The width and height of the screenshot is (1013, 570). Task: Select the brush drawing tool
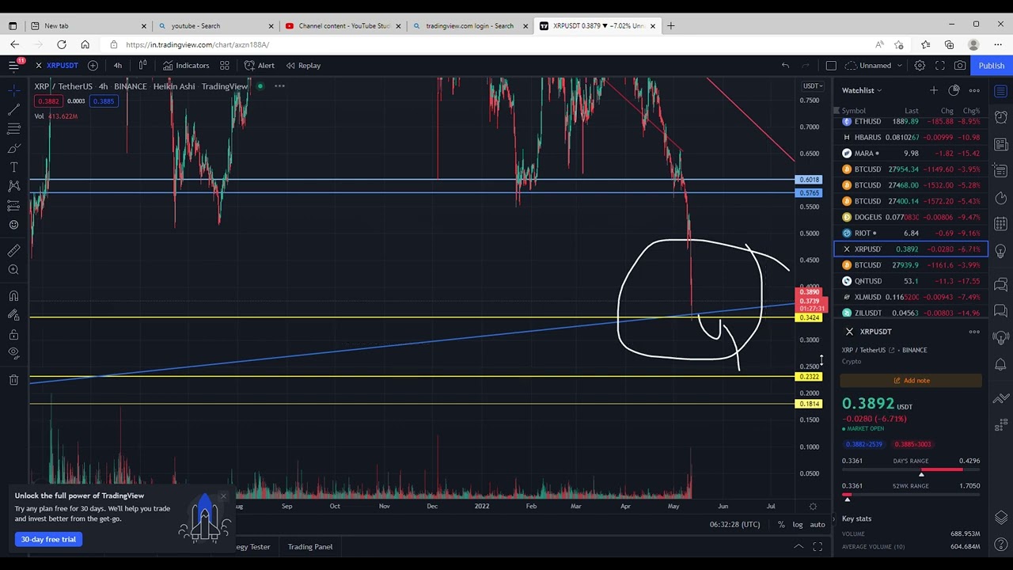tap(13, 148)
